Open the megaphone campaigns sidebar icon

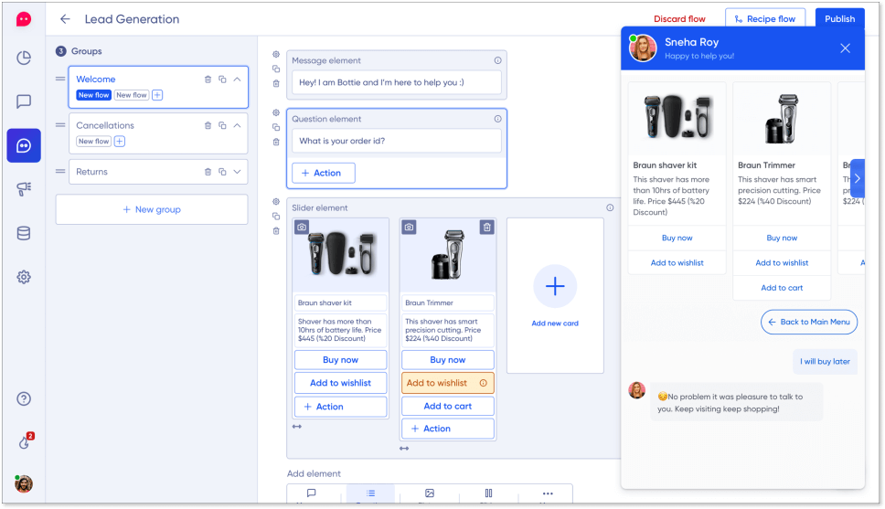pyautogui.click(x=24, y=189)
